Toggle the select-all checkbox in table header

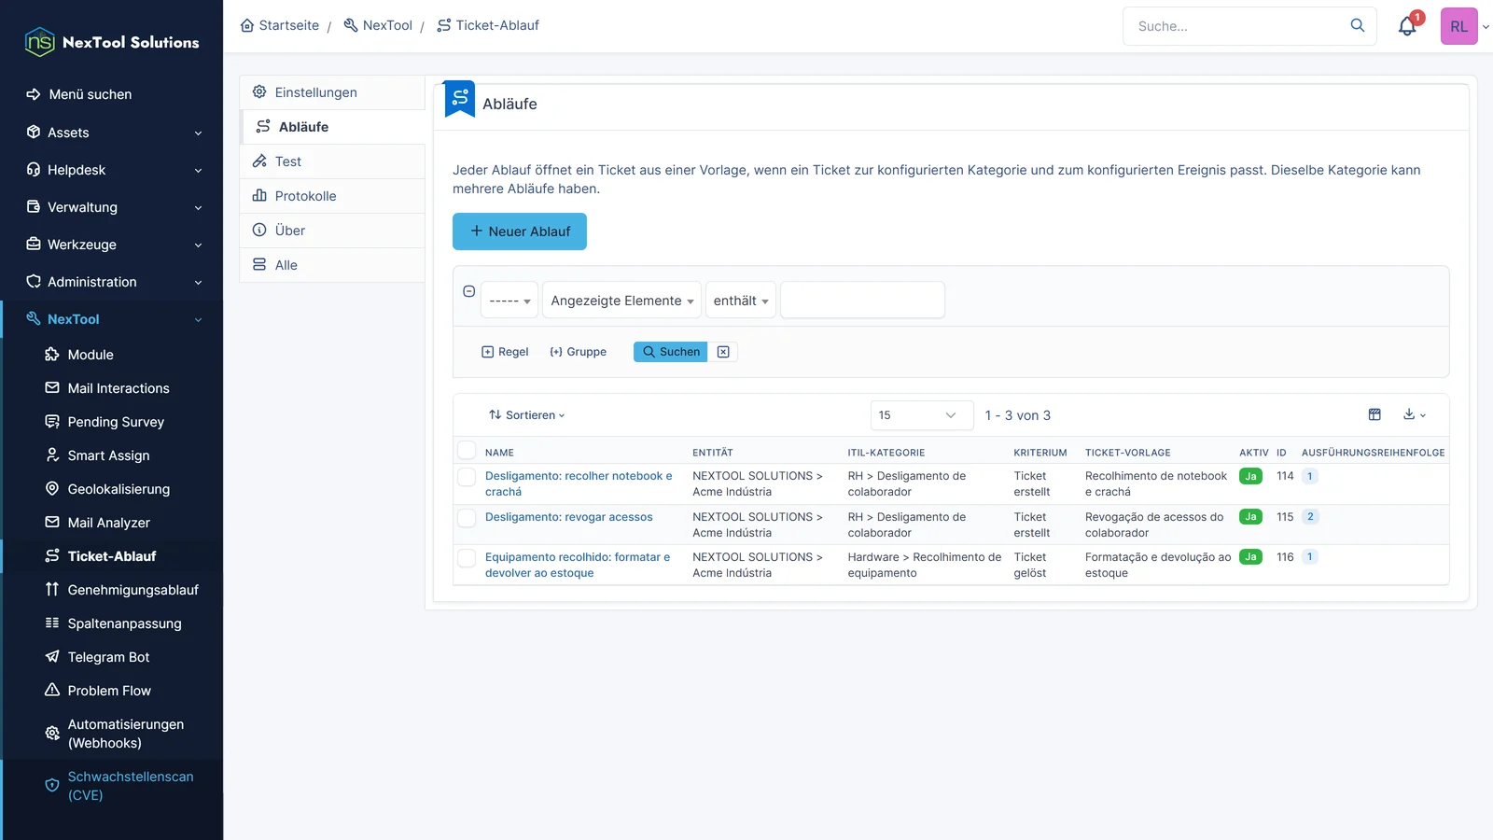467,451
